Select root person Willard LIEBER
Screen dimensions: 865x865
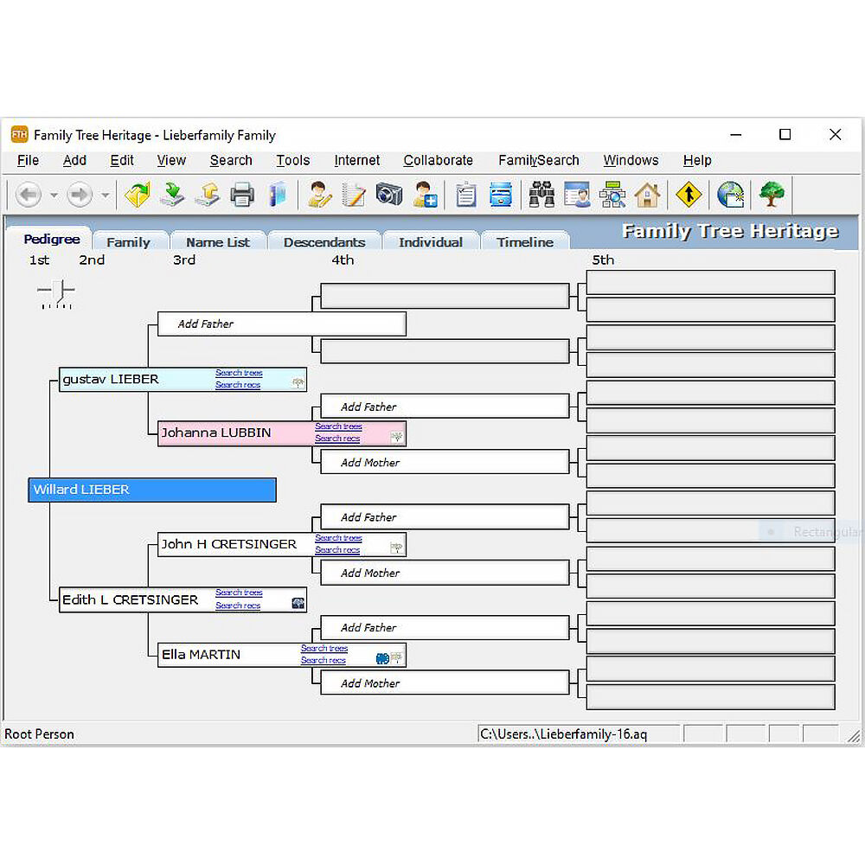click(152, 490)
